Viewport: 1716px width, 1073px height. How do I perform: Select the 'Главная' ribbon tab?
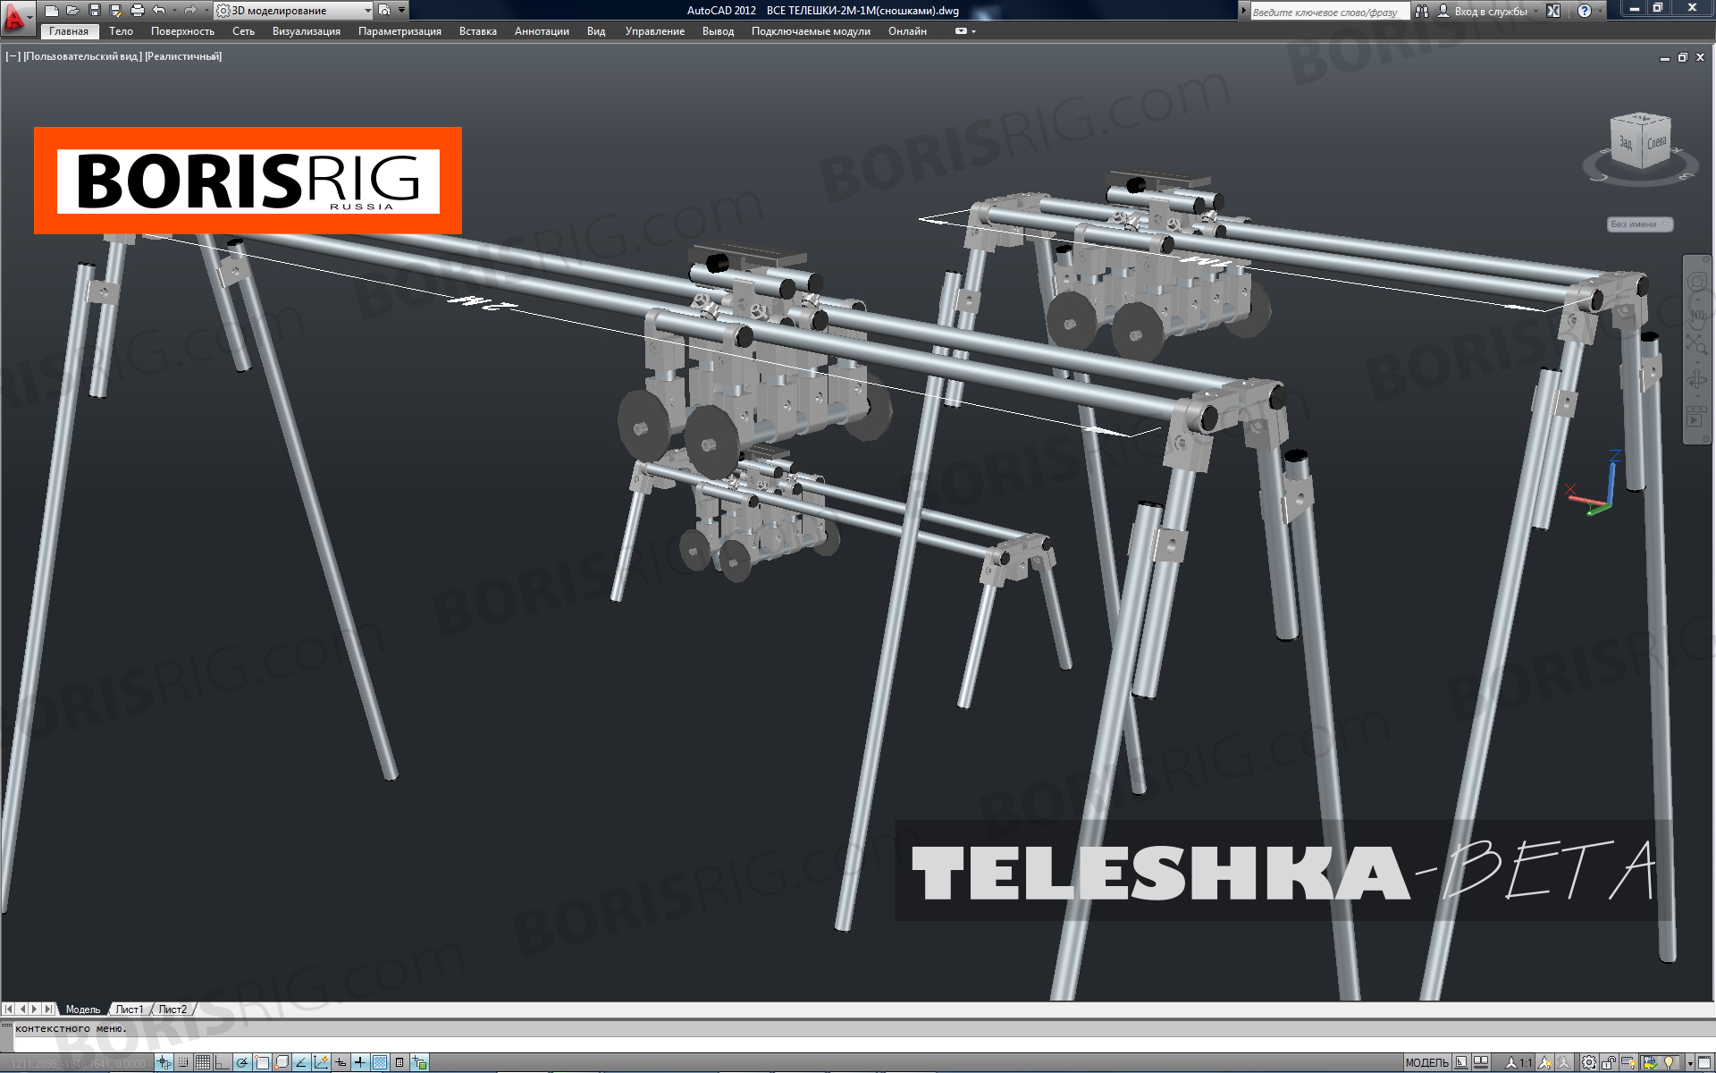(x=69, y=31)
